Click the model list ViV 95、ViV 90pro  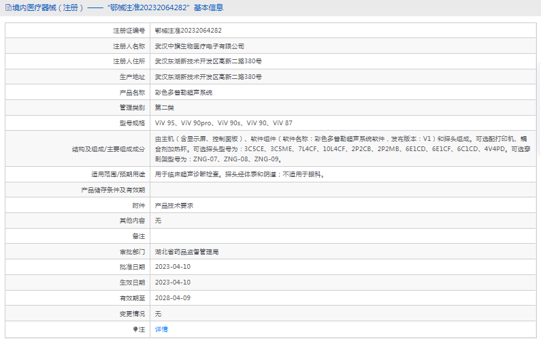224,123
